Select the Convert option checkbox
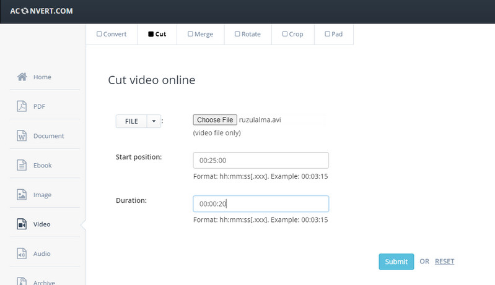Screen dimensions: 495x285 [x=99, y=35]
